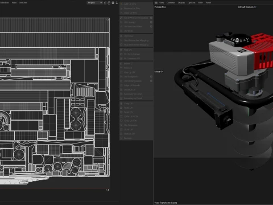Viewport: 273px width, 205px height.
Task: Click the Cycle UV CCW command
Action: tap(136, 117)
